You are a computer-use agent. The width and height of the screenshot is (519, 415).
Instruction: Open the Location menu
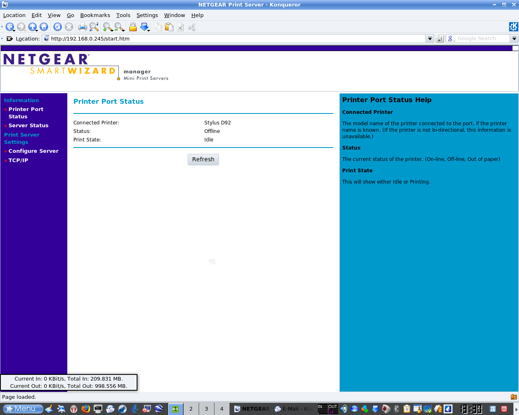click(x=14, y=15)
